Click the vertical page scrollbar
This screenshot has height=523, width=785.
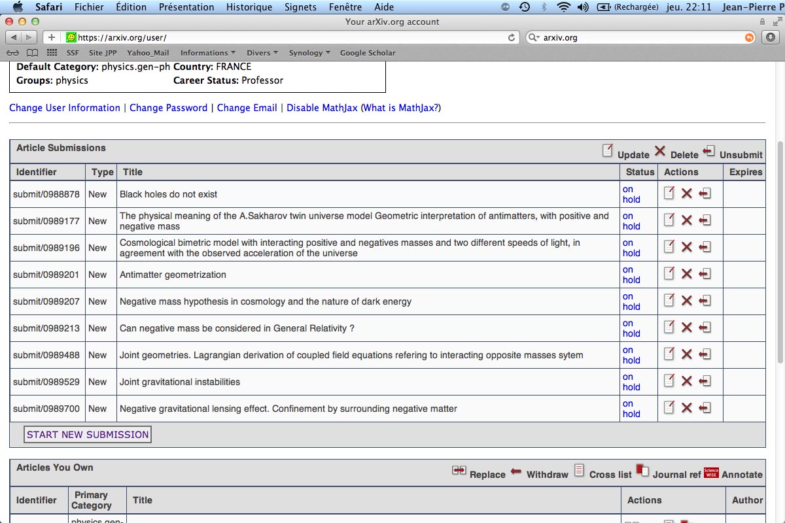click(x=780, y=252)
